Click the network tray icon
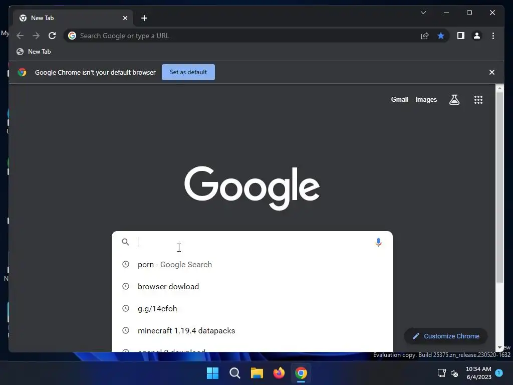This screenshot has width=513, height=385. point(441,373)
